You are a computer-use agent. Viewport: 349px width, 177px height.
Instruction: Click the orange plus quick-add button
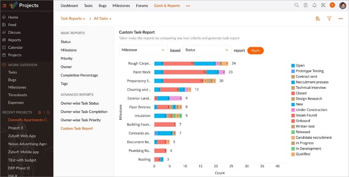[x=332, y=5]
